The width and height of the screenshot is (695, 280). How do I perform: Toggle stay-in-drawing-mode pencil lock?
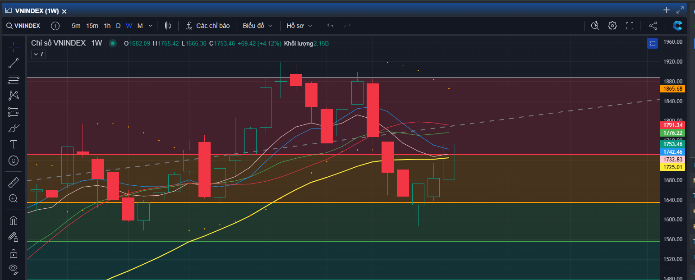pyautogui.click(x=14, y=237)
